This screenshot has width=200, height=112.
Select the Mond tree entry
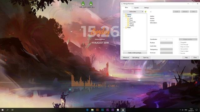(x=129, y=16)
